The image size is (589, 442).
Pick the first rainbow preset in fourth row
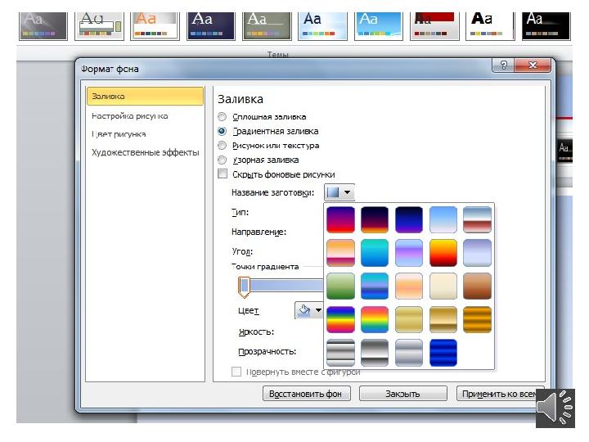tap(340, 319)
